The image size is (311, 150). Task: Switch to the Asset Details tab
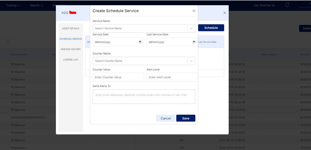pyautogui.click(x=70, y=29)
